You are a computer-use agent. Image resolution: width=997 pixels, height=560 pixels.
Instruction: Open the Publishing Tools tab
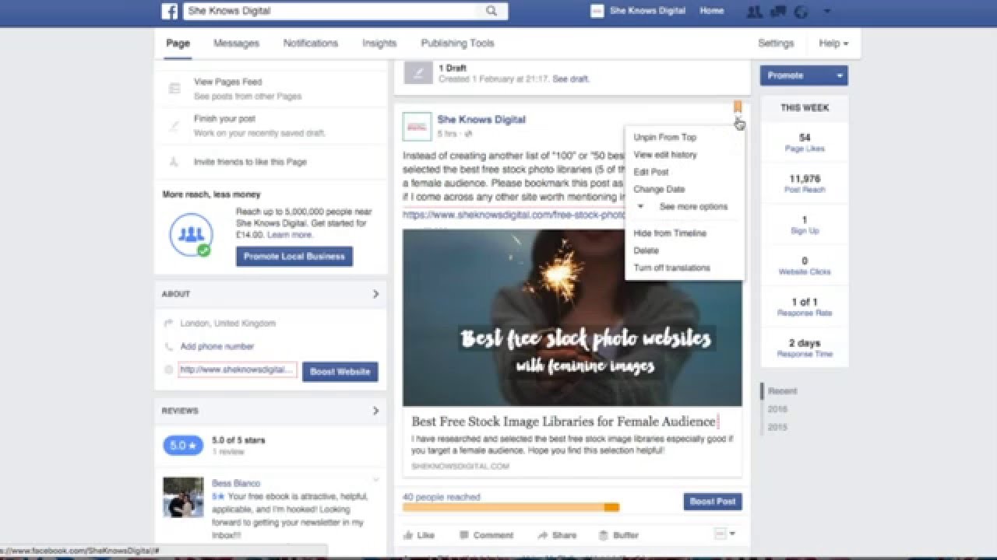[x=457, y=44]
